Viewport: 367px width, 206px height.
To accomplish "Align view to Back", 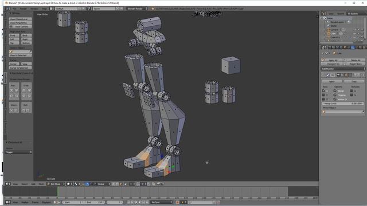I will coord(26,35).
